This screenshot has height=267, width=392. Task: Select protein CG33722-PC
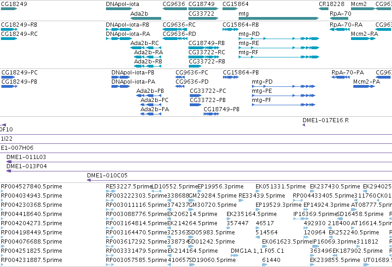208,91
